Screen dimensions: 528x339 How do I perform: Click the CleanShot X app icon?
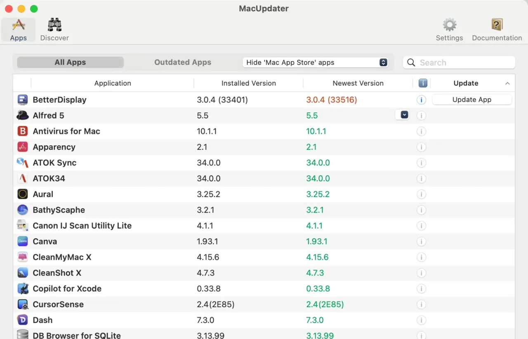click(22, 273)
